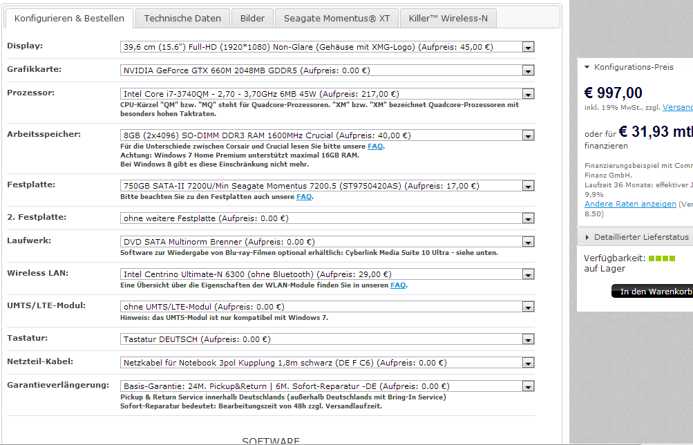Click the 'auf Lager' availability text
This screenshot has height=445, width=693.
pyautogui.click(x=605, y=269)
